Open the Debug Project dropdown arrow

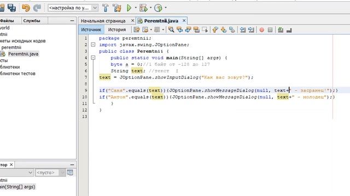point(151,8)
